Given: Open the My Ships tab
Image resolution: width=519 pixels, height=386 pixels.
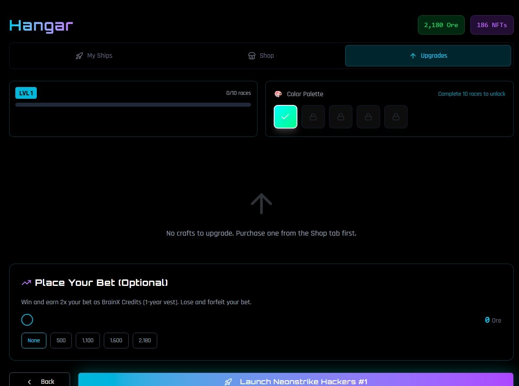Looking at the screenshot, I should click(94, 56).
